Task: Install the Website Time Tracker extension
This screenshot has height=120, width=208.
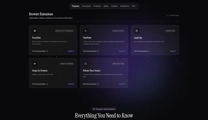Action: tap(122, 84)
